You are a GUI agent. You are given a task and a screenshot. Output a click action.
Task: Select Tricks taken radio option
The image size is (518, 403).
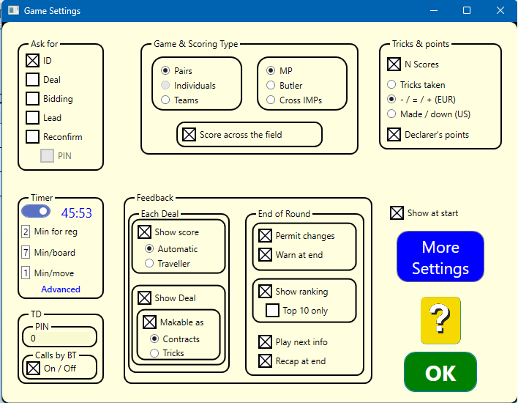coord(392,85)
